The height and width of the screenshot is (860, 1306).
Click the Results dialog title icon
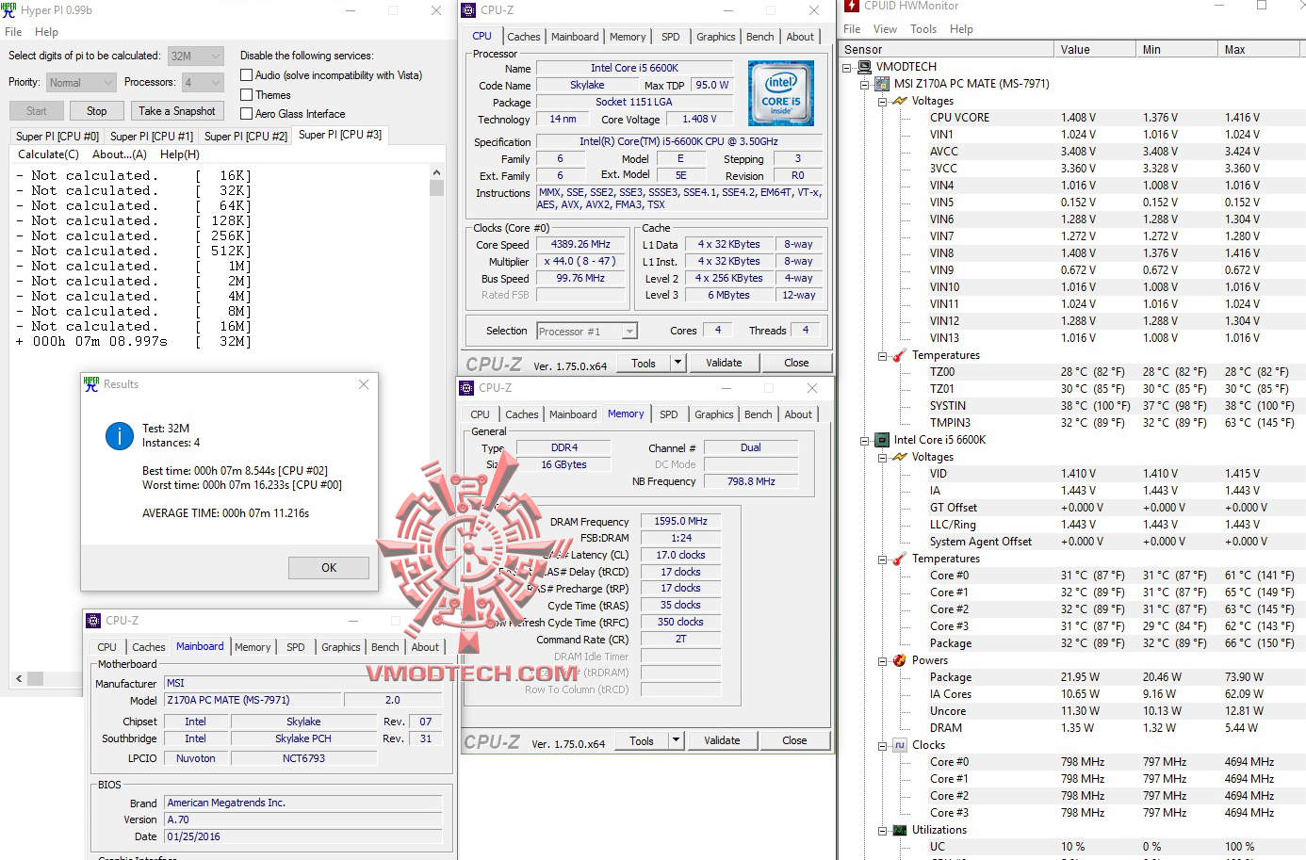tap(91, 384)
